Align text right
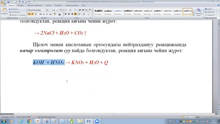220x124 pixels. click(72, 14)
